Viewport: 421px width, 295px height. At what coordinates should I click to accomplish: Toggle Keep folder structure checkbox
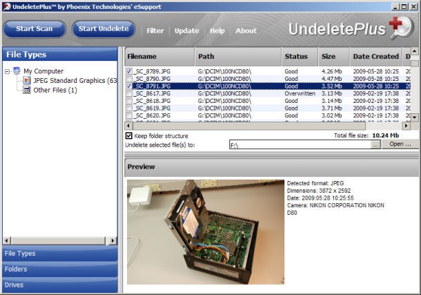[129, 135]
